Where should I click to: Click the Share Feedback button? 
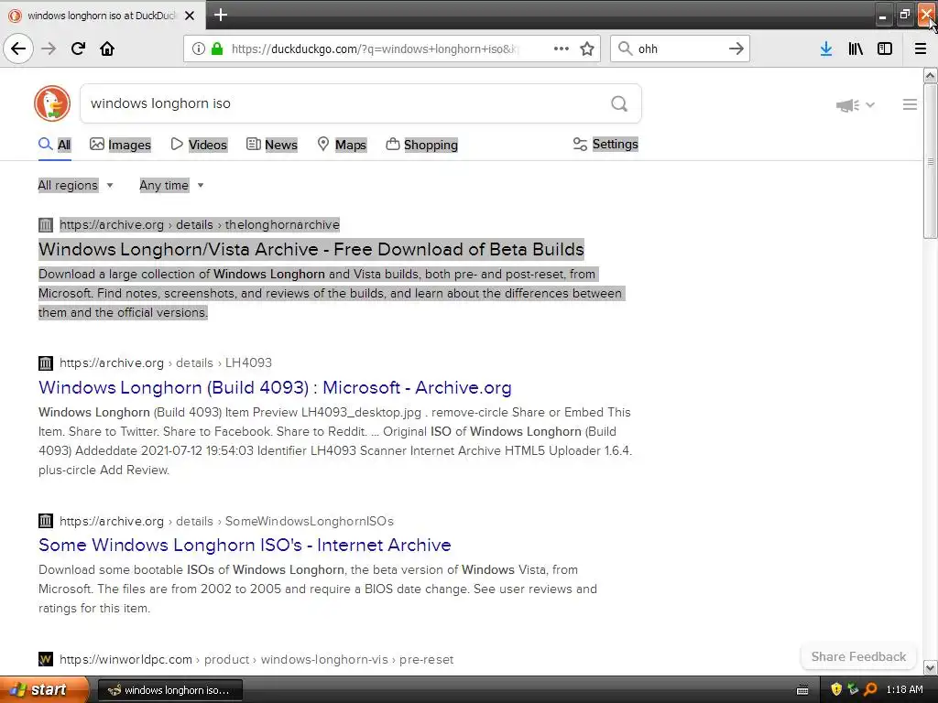click(x=858, y=656)
